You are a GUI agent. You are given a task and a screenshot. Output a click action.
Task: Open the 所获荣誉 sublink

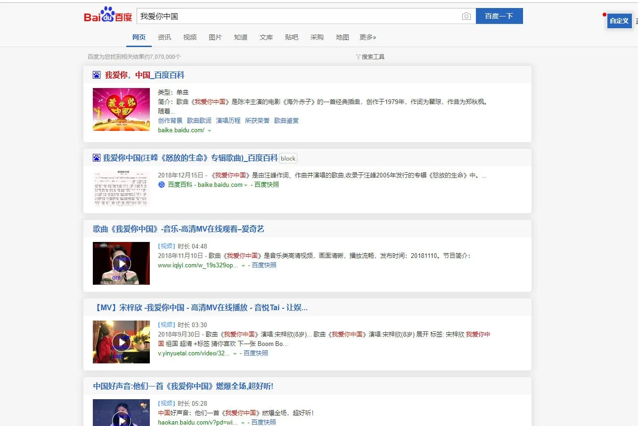(x=257, y=121)
